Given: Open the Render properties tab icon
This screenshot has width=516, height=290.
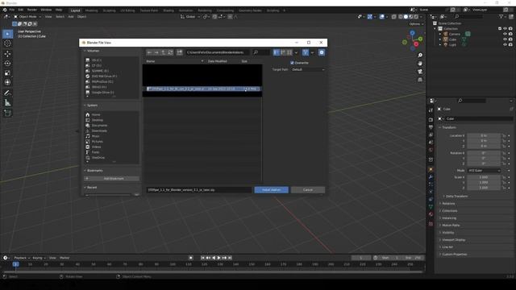Looking at the screenshot, I should [431, 120].
